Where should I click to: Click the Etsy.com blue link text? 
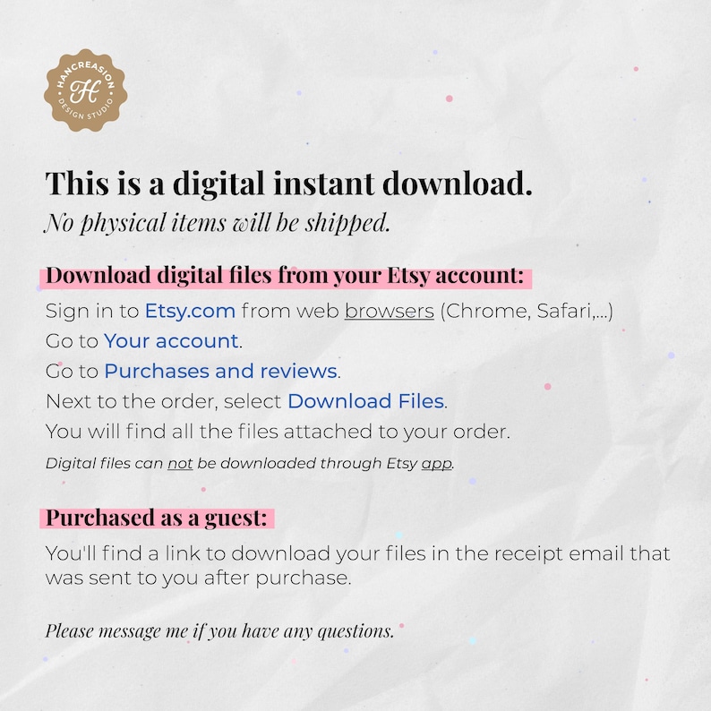[190, 311]
